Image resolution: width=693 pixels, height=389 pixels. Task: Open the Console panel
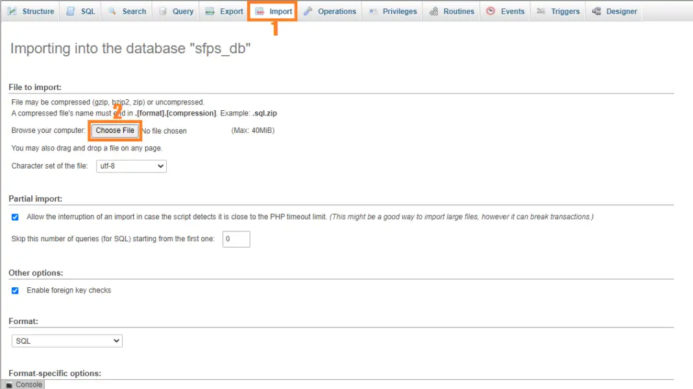pyautogui.click(x=23, y=384)
